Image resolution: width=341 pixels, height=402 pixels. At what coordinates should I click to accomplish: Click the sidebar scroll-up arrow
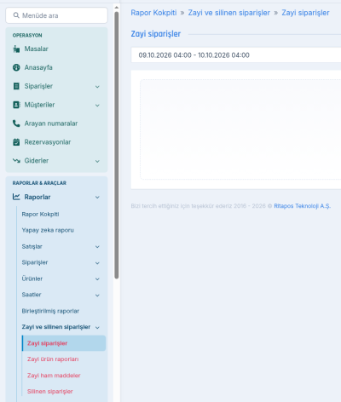(x=117, y=8)
